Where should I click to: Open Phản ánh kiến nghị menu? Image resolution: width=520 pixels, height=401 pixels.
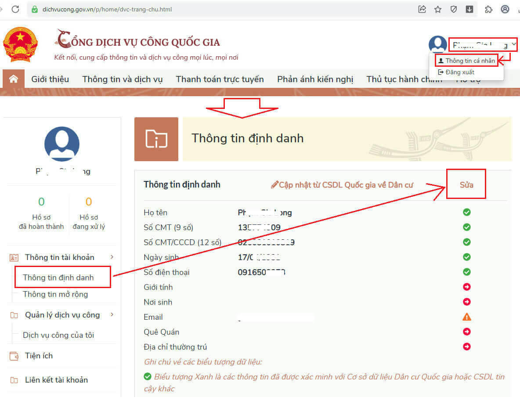(315, 79)
